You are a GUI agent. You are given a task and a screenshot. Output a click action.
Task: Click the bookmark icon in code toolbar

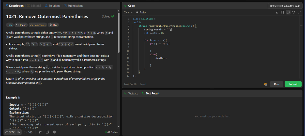283,12
